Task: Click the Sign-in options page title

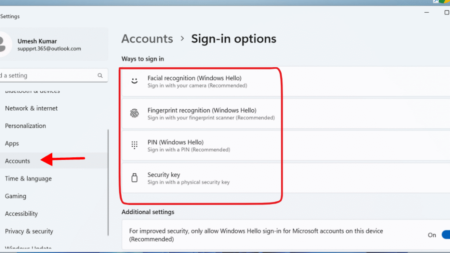Action: (234, 39)
